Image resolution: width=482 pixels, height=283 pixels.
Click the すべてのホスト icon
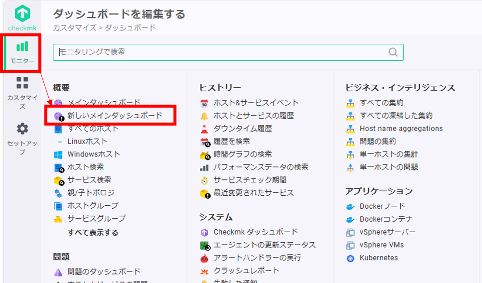click(x=58, y=129)
